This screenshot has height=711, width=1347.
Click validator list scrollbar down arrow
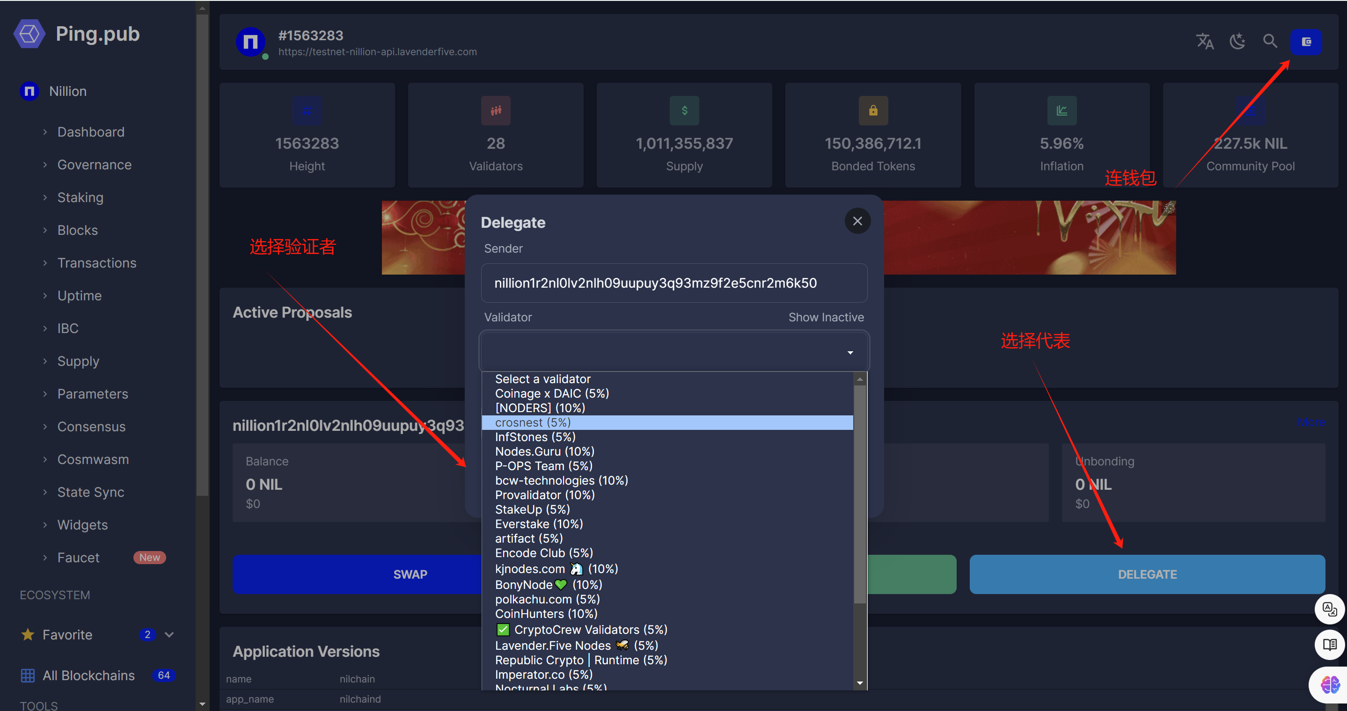(x=859, y=683)
